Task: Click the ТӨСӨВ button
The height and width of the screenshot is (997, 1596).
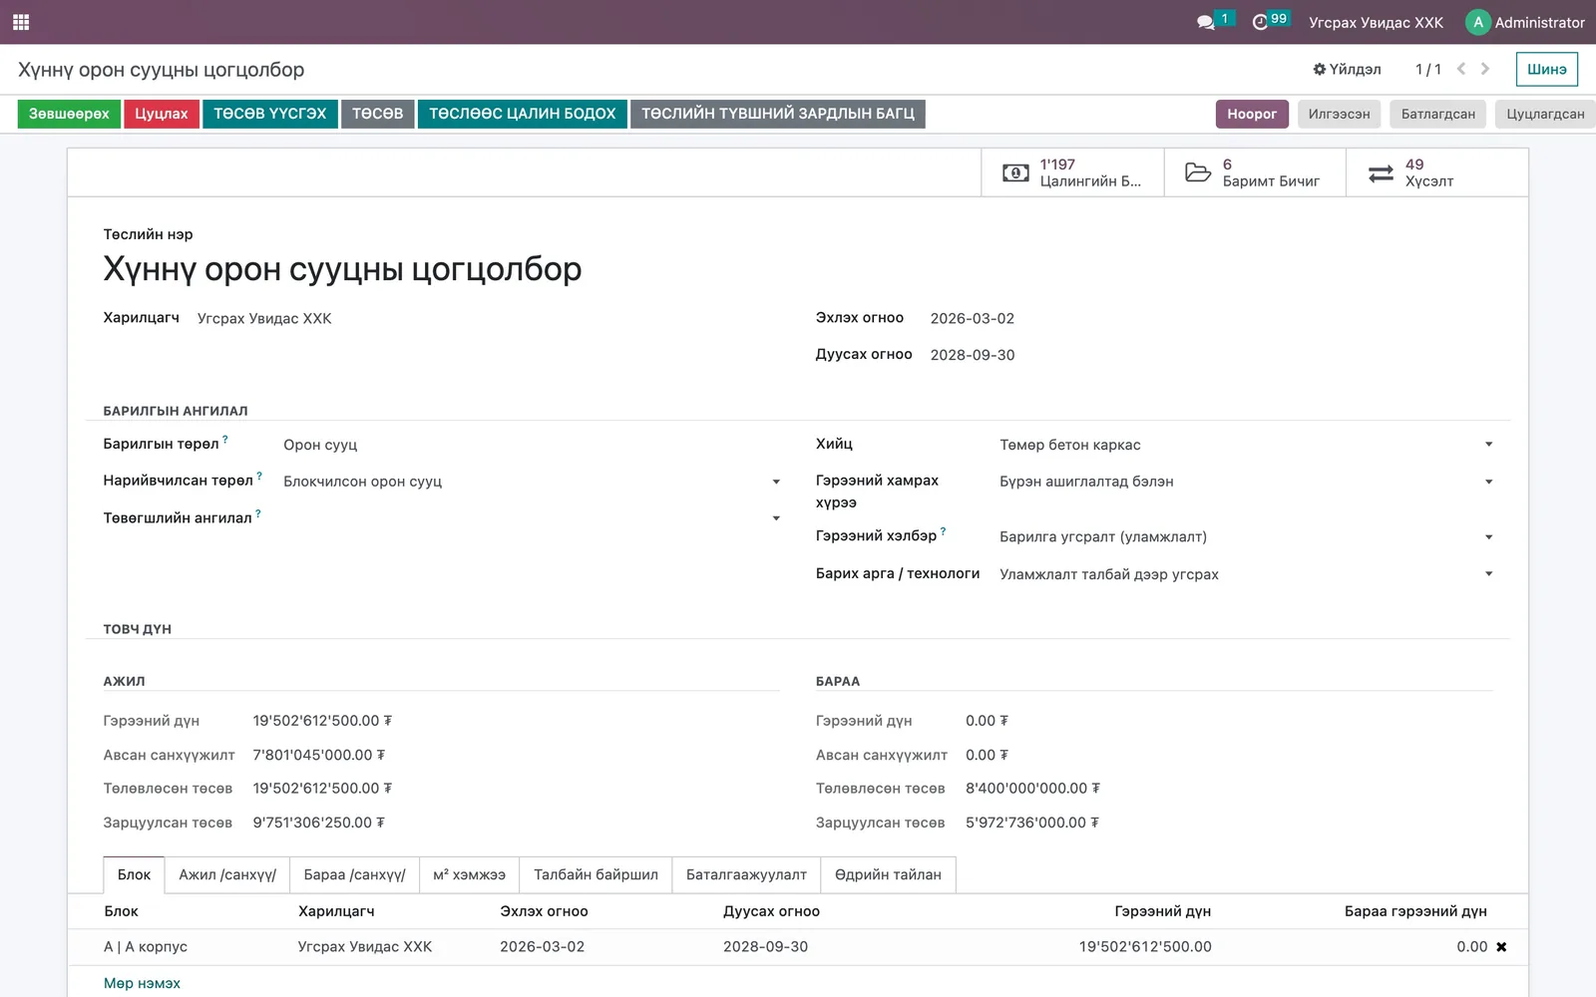Action: pyautogui.click(x=377, y=114)
